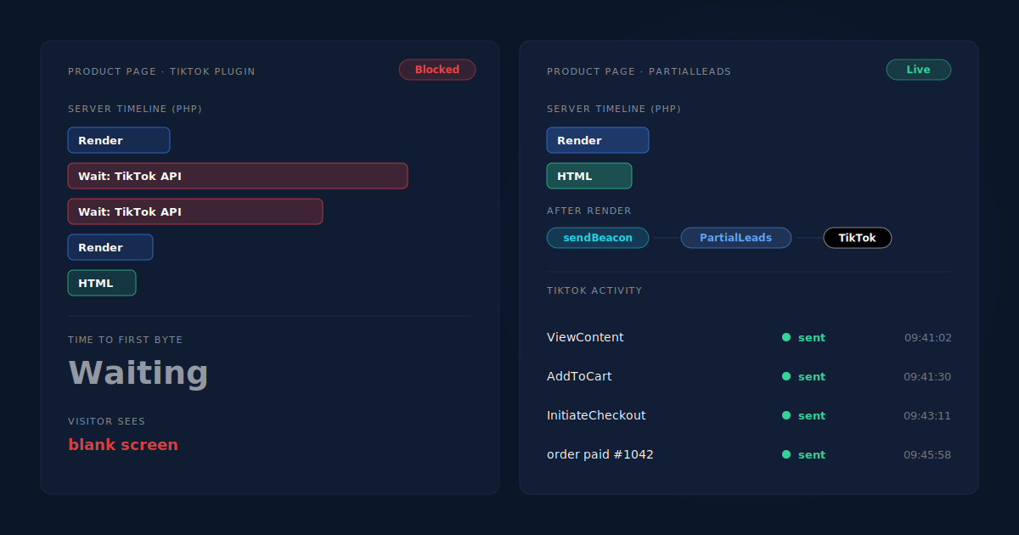Select the second Render bar above HTML in TikTok plugin
The image size is (1019, 535).
110,247
